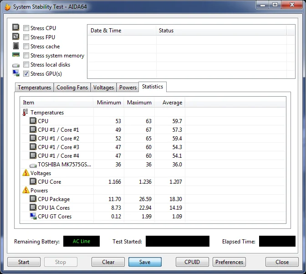The height and width of the screenshot is (274, 306).
Task: Click the disk drive icon beside Stress local disks
Action: coord(16,65)
